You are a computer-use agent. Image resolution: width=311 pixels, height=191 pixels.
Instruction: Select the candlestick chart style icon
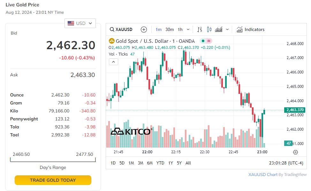(209, 29)
